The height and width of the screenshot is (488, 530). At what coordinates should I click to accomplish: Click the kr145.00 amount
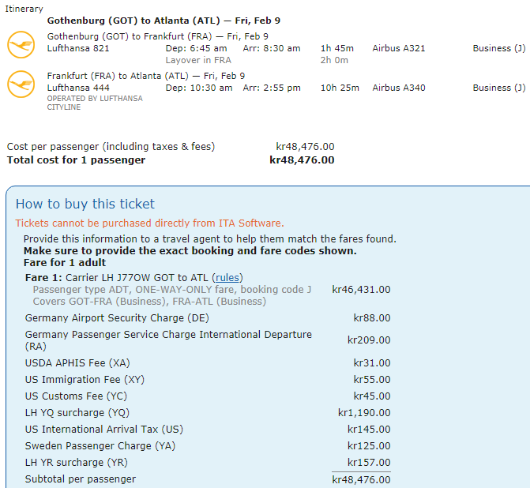pyautogui.click(x=369, y=430)
